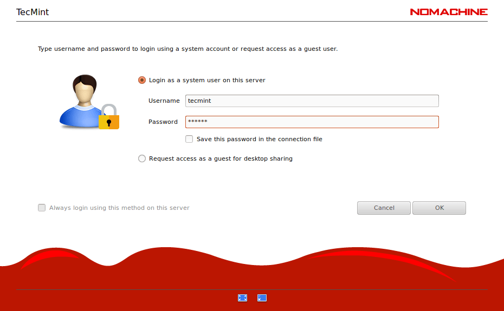504x311 pixels.
Task: Cancel the login dialog
Action: (x=384, y=208)
